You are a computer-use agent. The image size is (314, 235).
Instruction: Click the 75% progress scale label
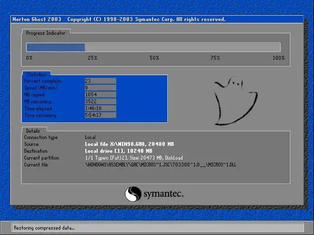click(x=215, y=58)
